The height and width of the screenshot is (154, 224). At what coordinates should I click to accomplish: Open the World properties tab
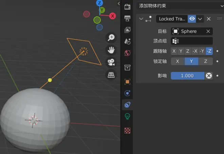click(127, 53)
